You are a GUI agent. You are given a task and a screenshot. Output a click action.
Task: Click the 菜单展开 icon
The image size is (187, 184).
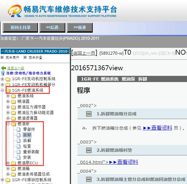coord(2,57)
